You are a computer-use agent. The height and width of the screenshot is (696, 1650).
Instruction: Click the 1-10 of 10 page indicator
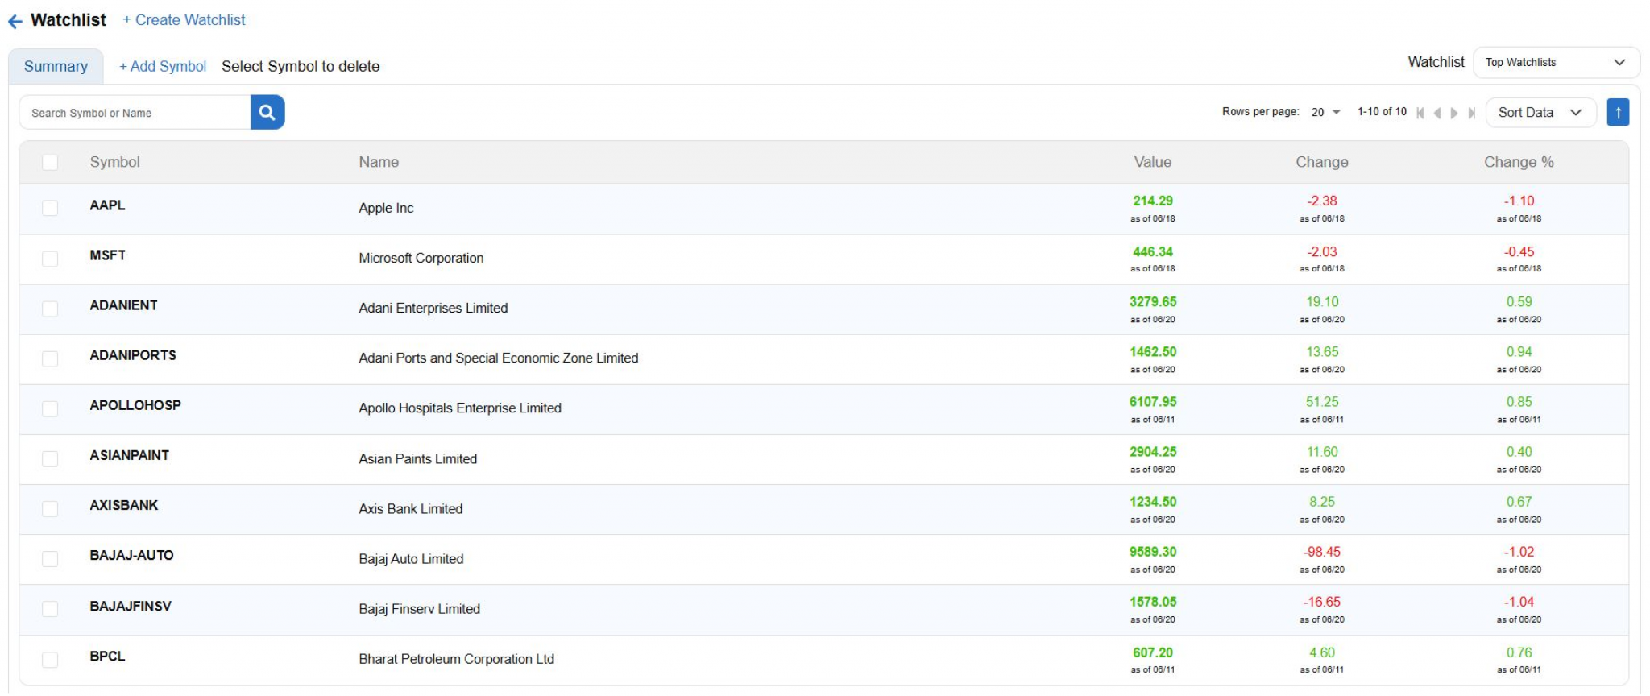coord(1382,112)
